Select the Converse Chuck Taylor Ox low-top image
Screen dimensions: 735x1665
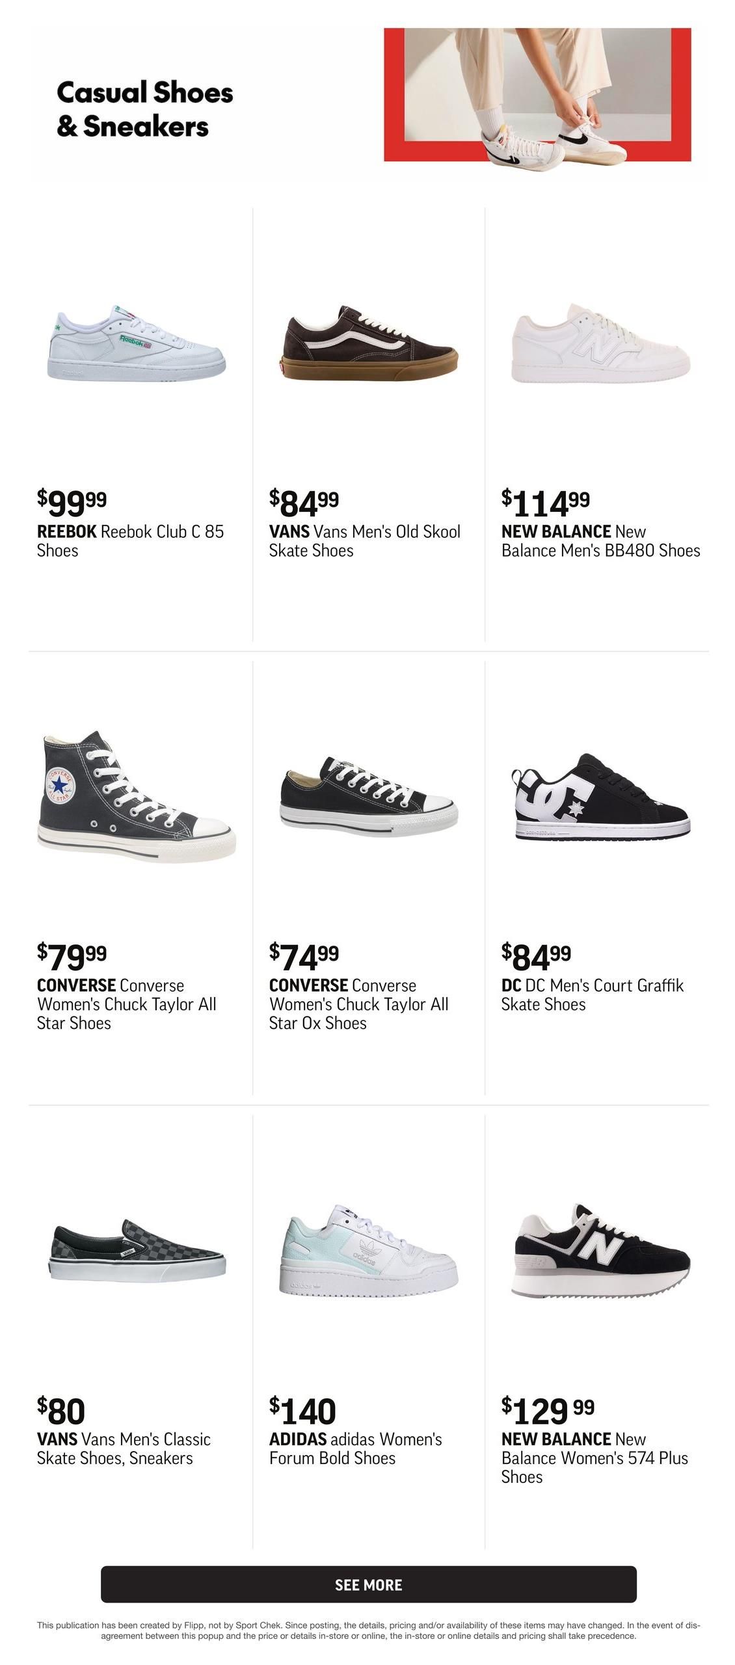[x=369, y=796]
